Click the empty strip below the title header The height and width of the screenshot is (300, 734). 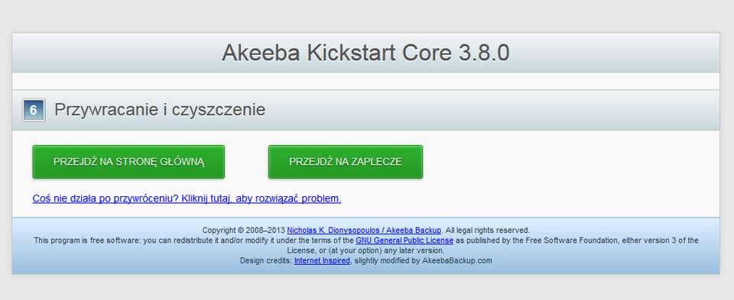[x=365, y=81]
